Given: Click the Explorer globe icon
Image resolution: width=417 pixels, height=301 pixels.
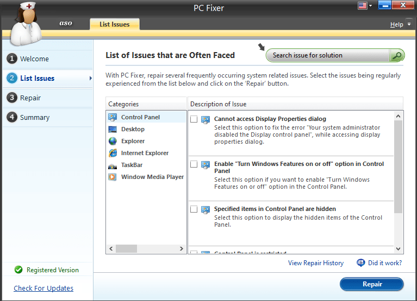Looking at the screenshot, I should (x=113, y=141).
